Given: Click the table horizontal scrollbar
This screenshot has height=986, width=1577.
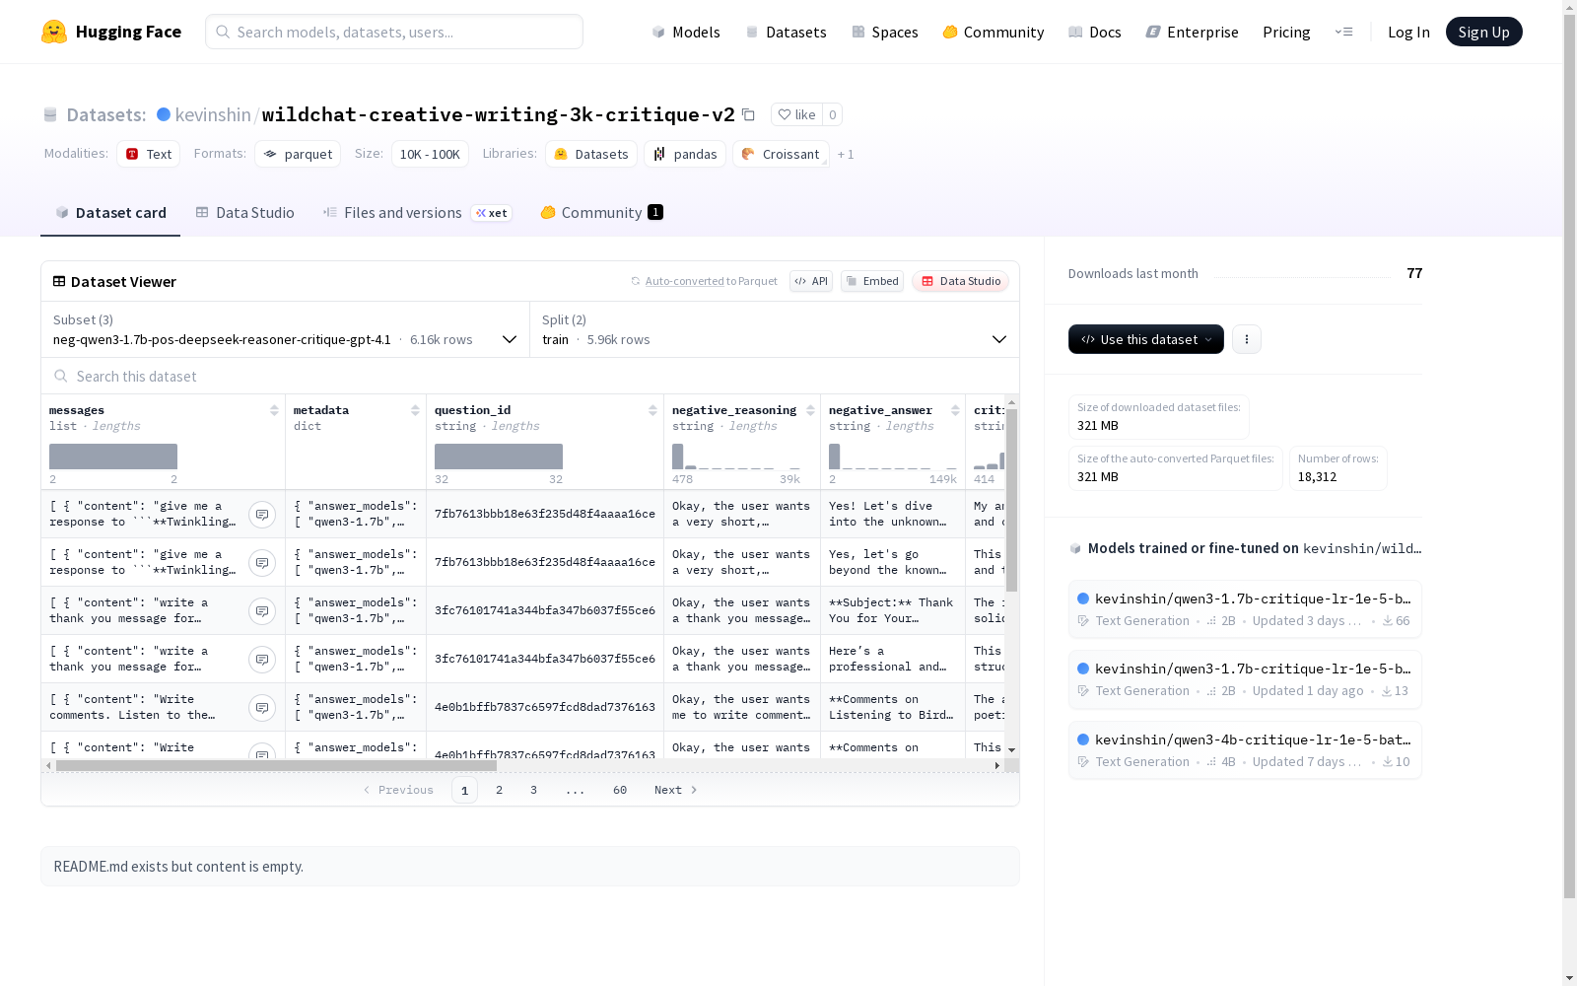Looking at the screenshot, I should coord(276,765).
